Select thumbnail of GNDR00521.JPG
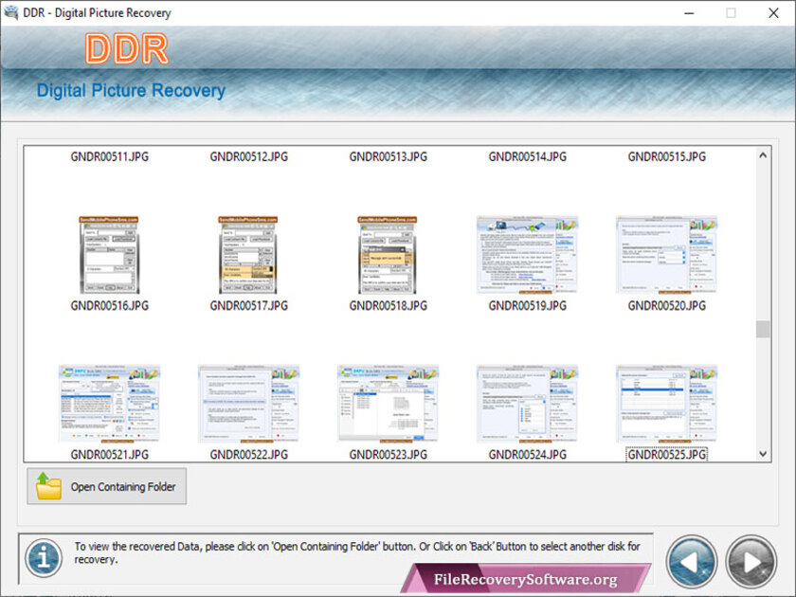This screenshot has width=796, height=597. (x=109, y=404)
